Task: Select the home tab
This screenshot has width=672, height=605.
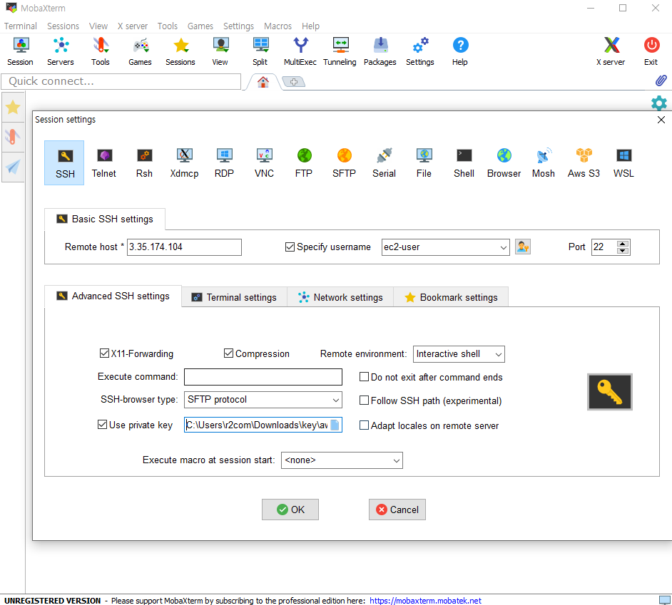Action: click(263, 82)
